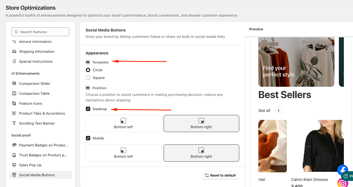Open Trust Badges on Product page item
Viewport: 353px width, 187px height.
(40, 155)
